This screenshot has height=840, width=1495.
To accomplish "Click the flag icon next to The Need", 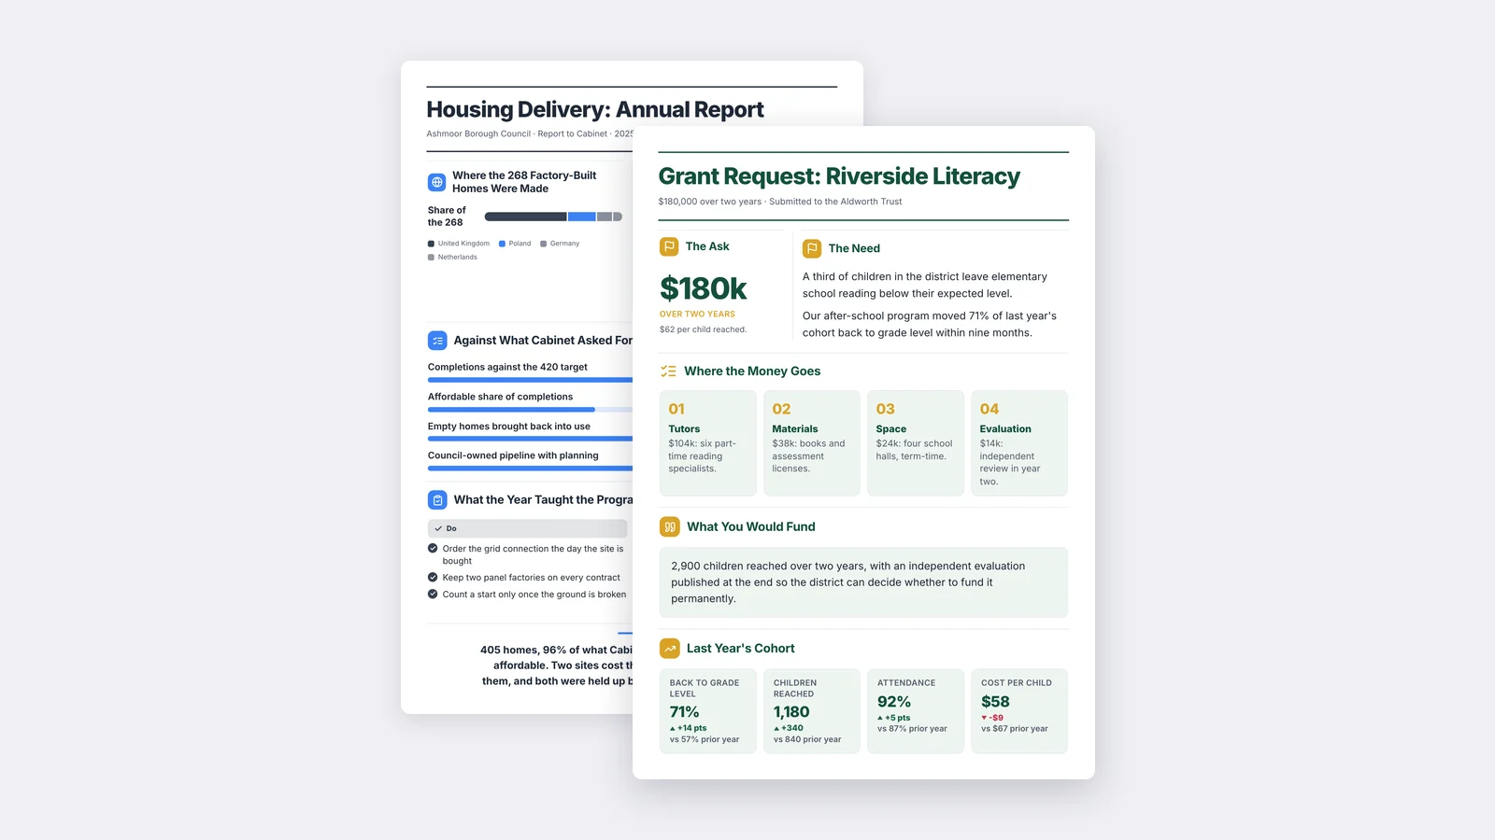I will click(812, 248).
